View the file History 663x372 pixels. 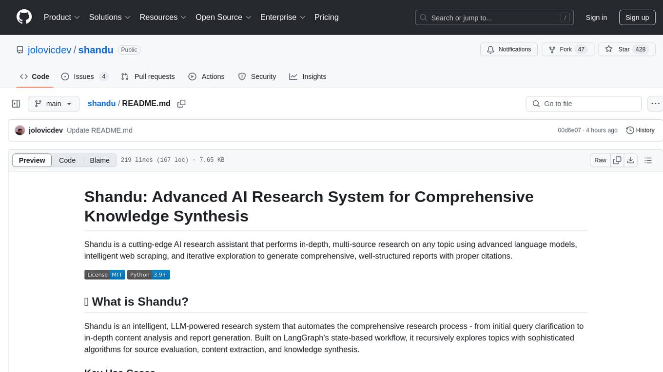click(640, 130)
